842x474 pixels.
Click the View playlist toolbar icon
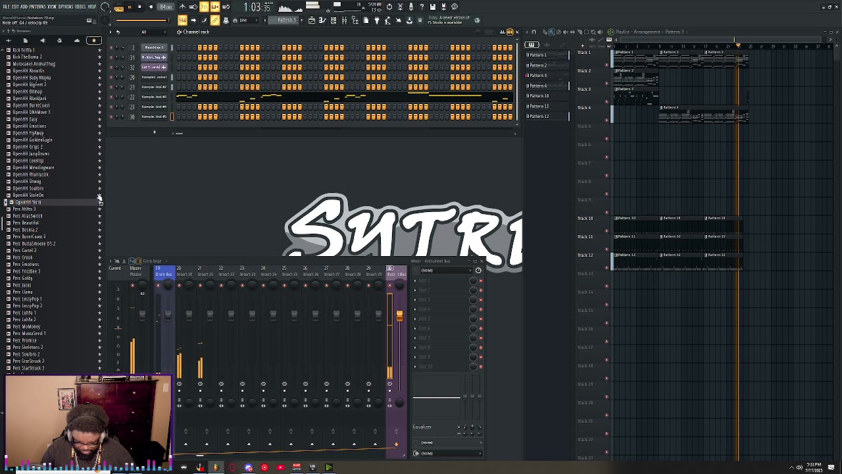tap(311, 20)
